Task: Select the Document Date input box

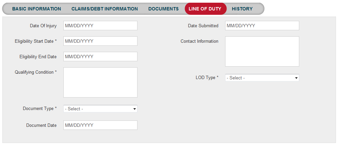Action: (100, 125)
